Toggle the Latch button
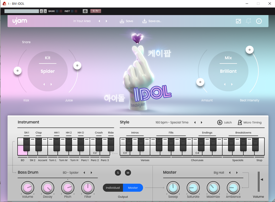The width and height of the screenshot is (275, 202). coord(220,122)
